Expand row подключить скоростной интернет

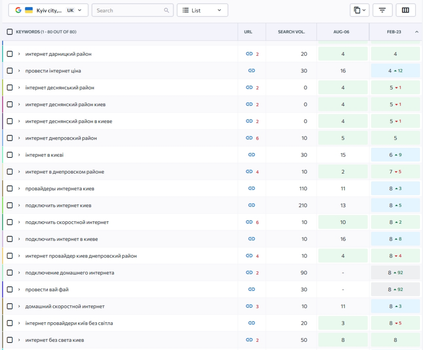[19, 222]
